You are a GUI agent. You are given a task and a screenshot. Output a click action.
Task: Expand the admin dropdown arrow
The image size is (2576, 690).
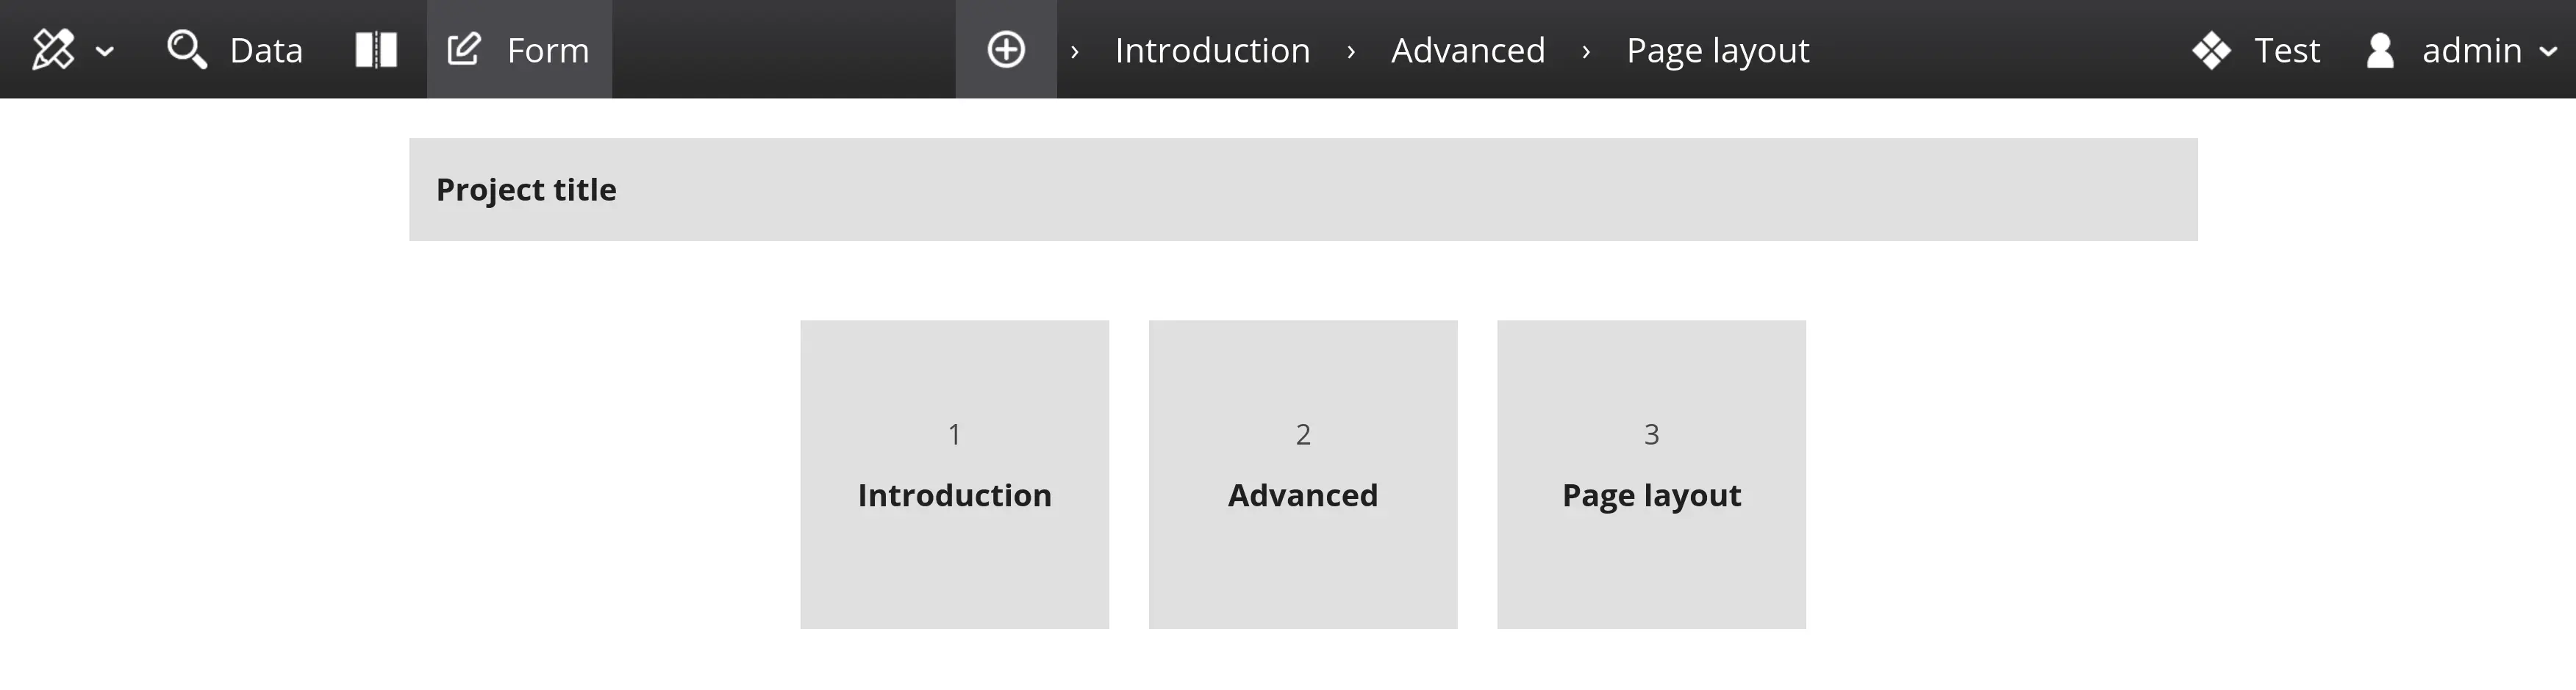pyautogui.click(x=2549, y=51)
